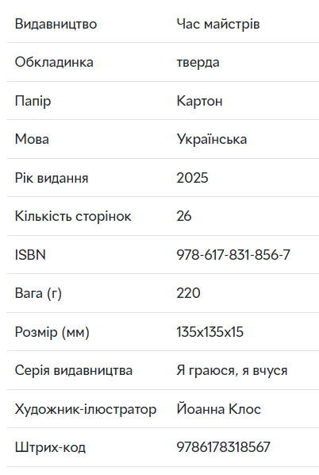Screen dimensions: 319x475
Task: Select the Папір label
Action: [x=33, y=101]
